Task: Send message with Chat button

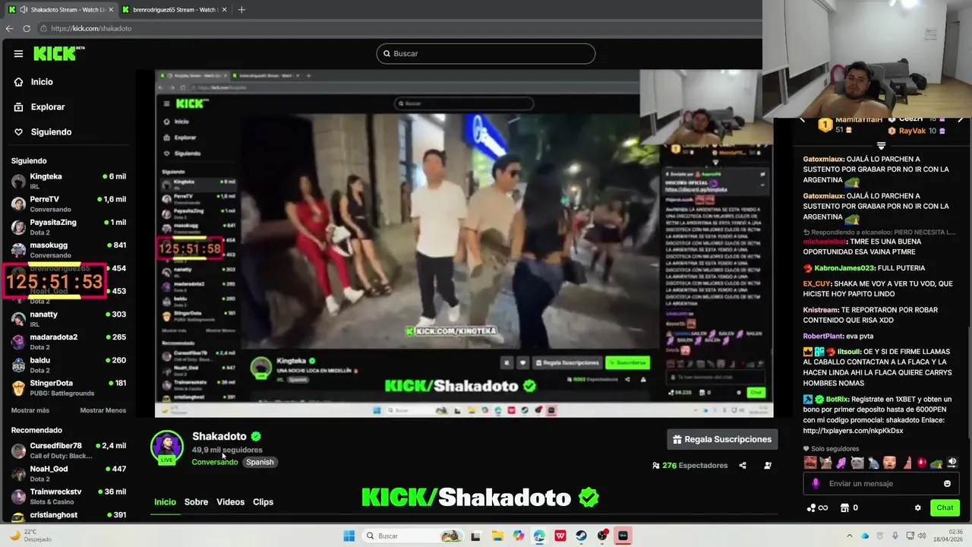Action: (945, 508)
